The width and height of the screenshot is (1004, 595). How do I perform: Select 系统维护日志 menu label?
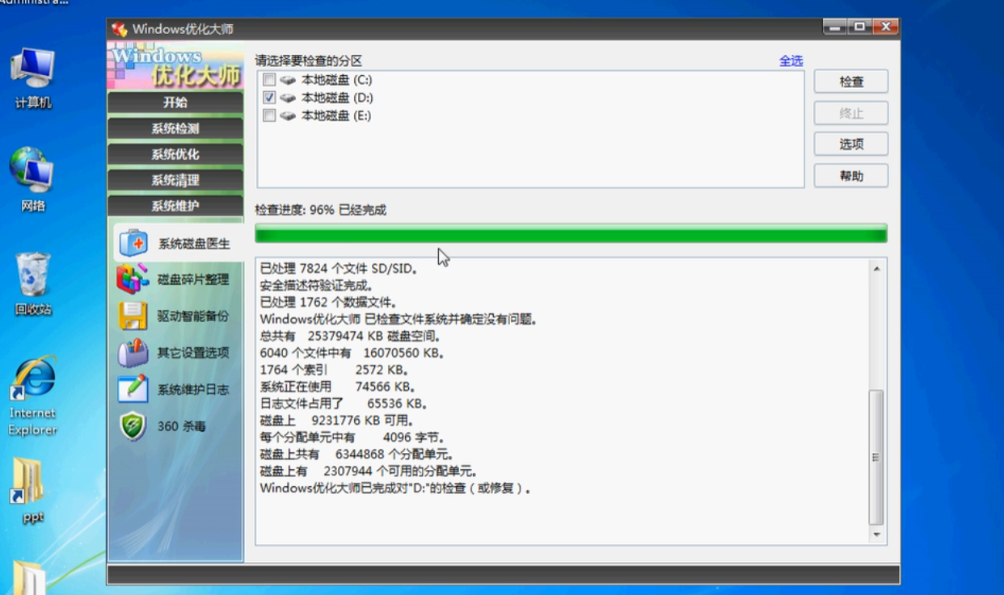tap(193, 389)
